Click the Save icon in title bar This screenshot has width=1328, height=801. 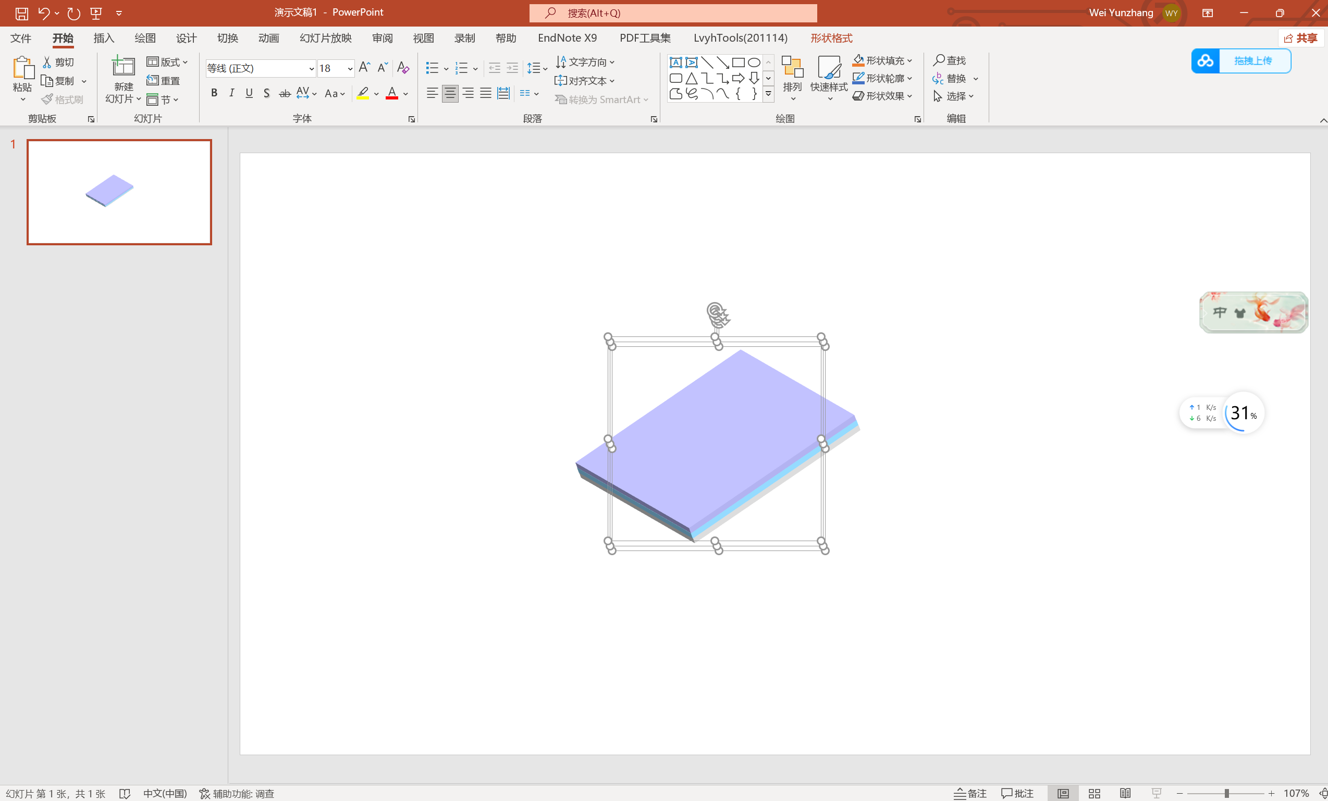coord(21,13)
